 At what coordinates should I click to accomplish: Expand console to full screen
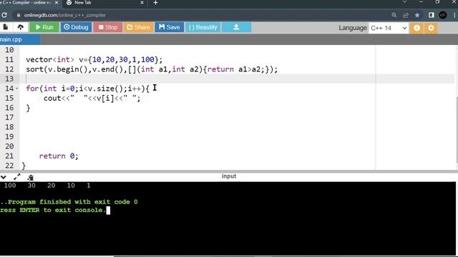coord(17,176)
